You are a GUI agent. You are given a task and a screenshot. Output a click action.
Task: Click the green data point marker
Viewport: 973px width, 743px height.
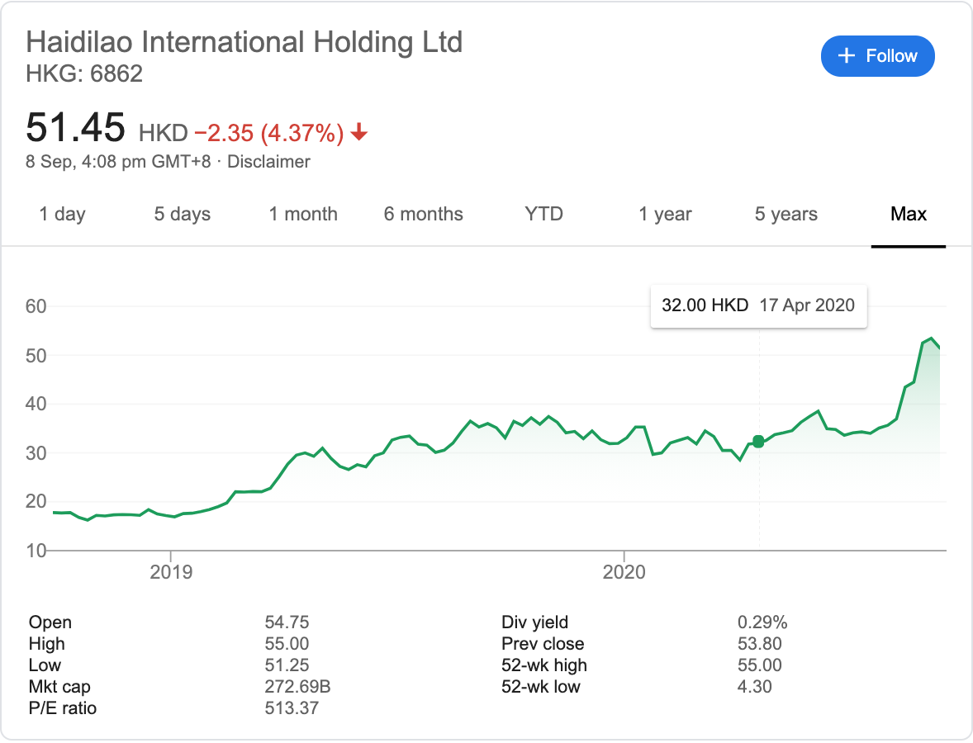(758, 442)
